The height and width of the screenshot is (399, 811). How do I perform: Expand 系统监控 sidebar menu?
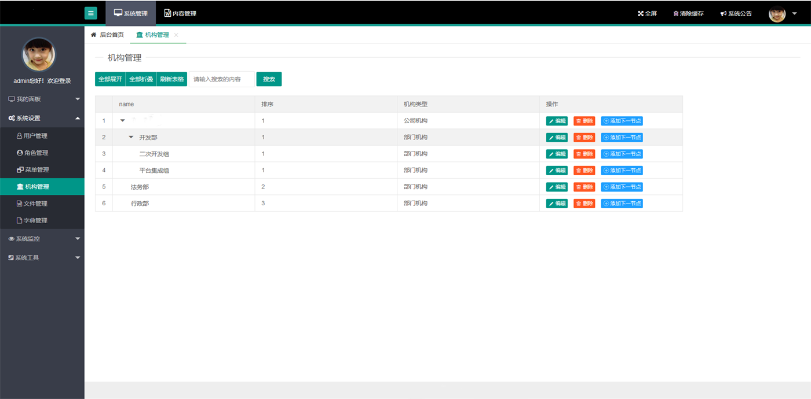(x=42, y=239)
